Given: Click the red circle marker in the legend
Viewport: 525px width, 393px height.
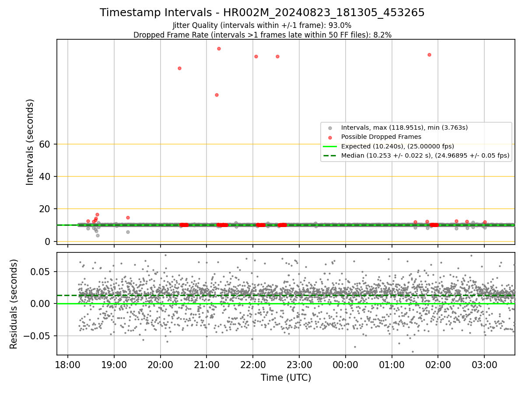Looking at the screenshot, I should 330,137.
